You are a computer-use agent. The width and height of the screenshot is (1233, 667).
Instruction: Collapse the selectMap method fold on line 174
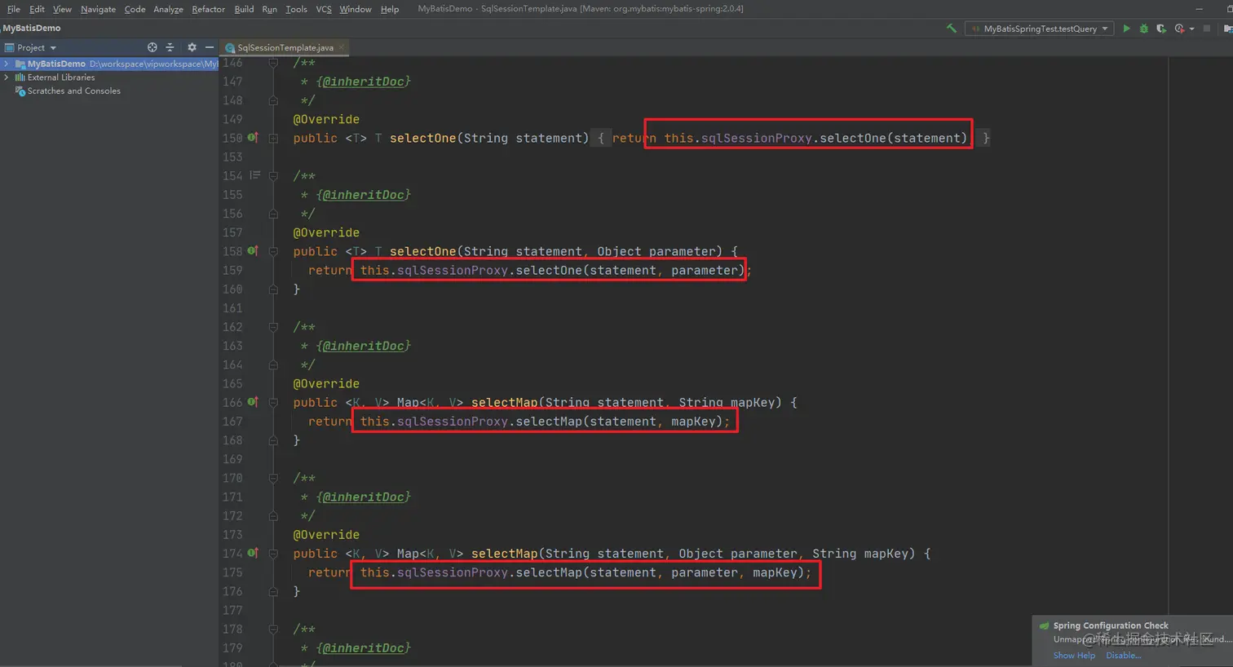click(273, 553)
